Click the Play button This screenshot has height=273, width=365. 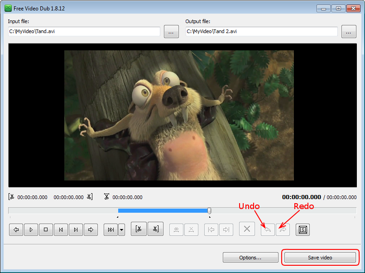coord(31,230)
